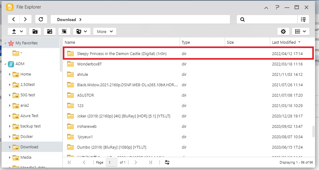
Task: Sort by the Name column header
Action: pyautogui.click(x=121, y=42)
